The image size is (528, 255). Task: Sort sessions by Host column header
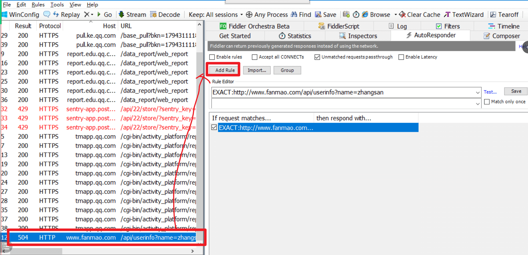[91, 26]
